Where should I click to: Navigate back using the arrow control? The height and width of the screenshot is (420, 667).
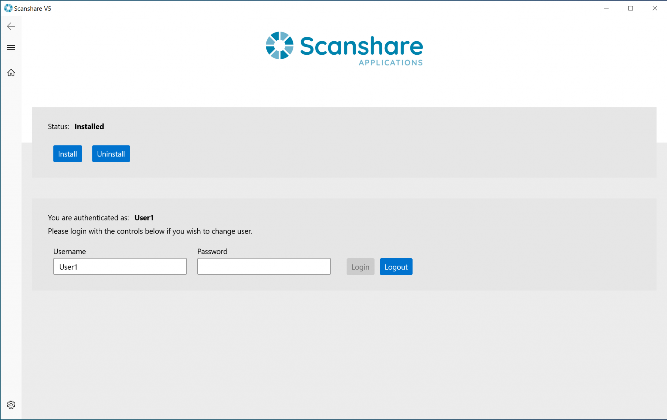(11, 26)
